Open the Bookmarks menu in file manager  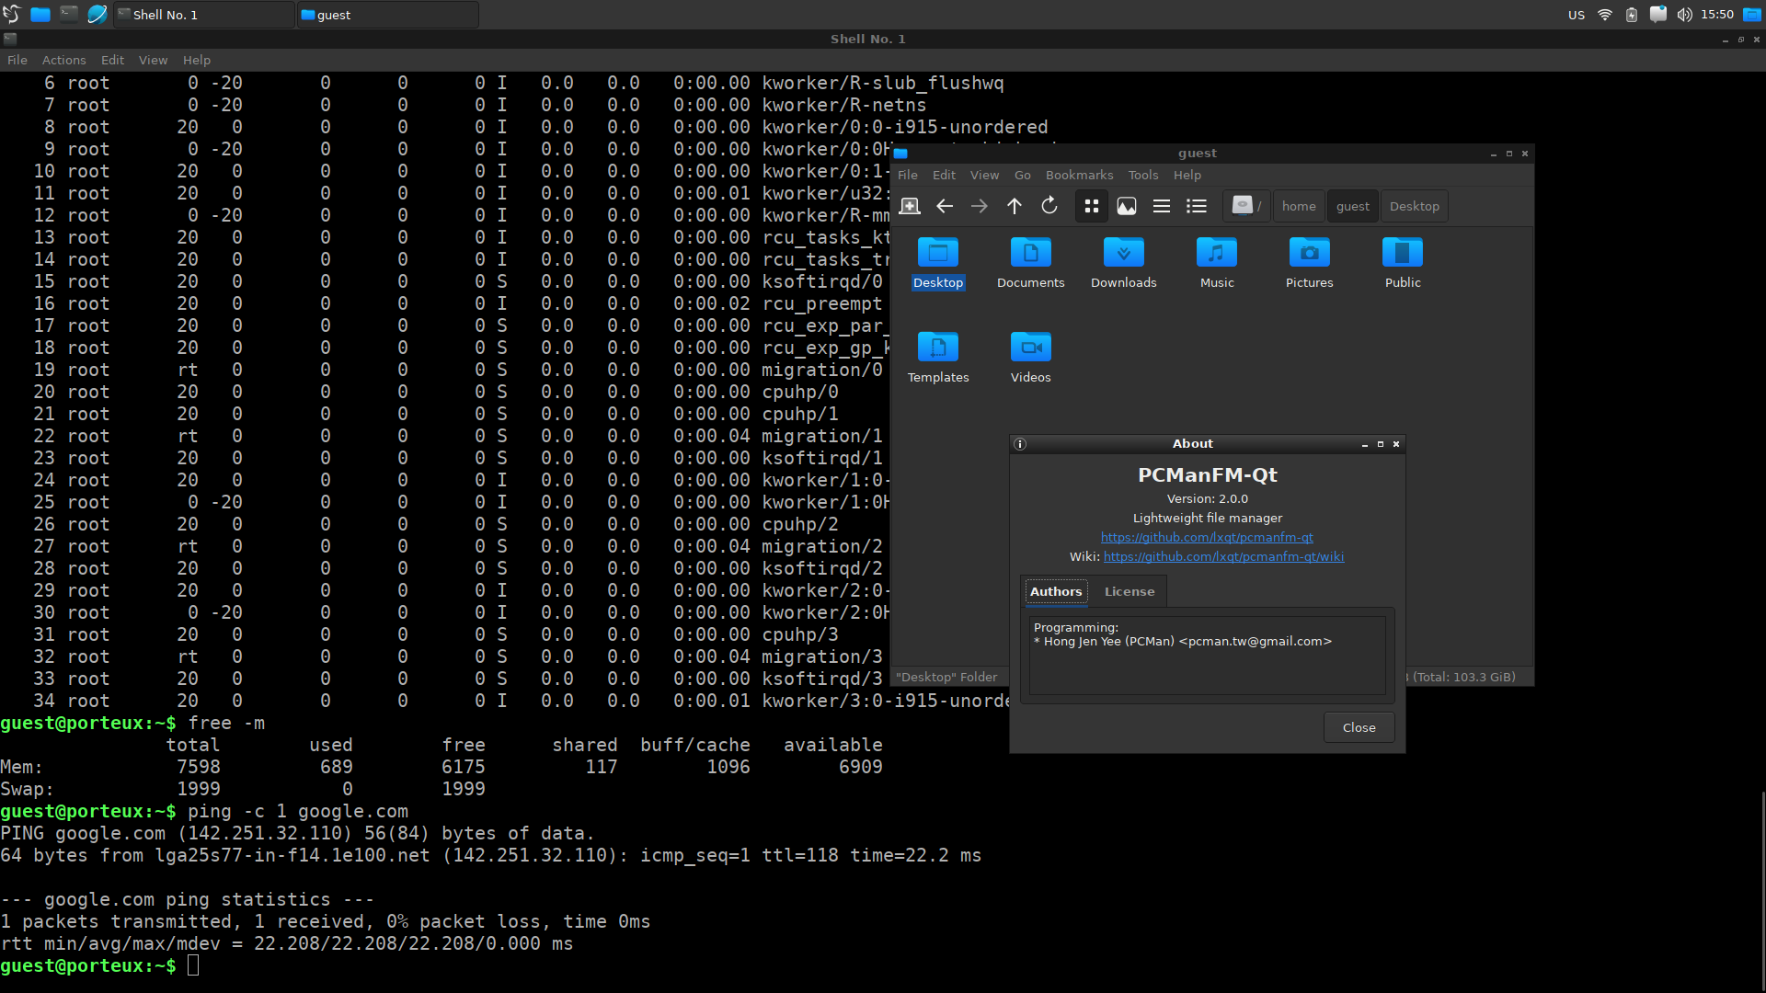(x=1079, y=175)
